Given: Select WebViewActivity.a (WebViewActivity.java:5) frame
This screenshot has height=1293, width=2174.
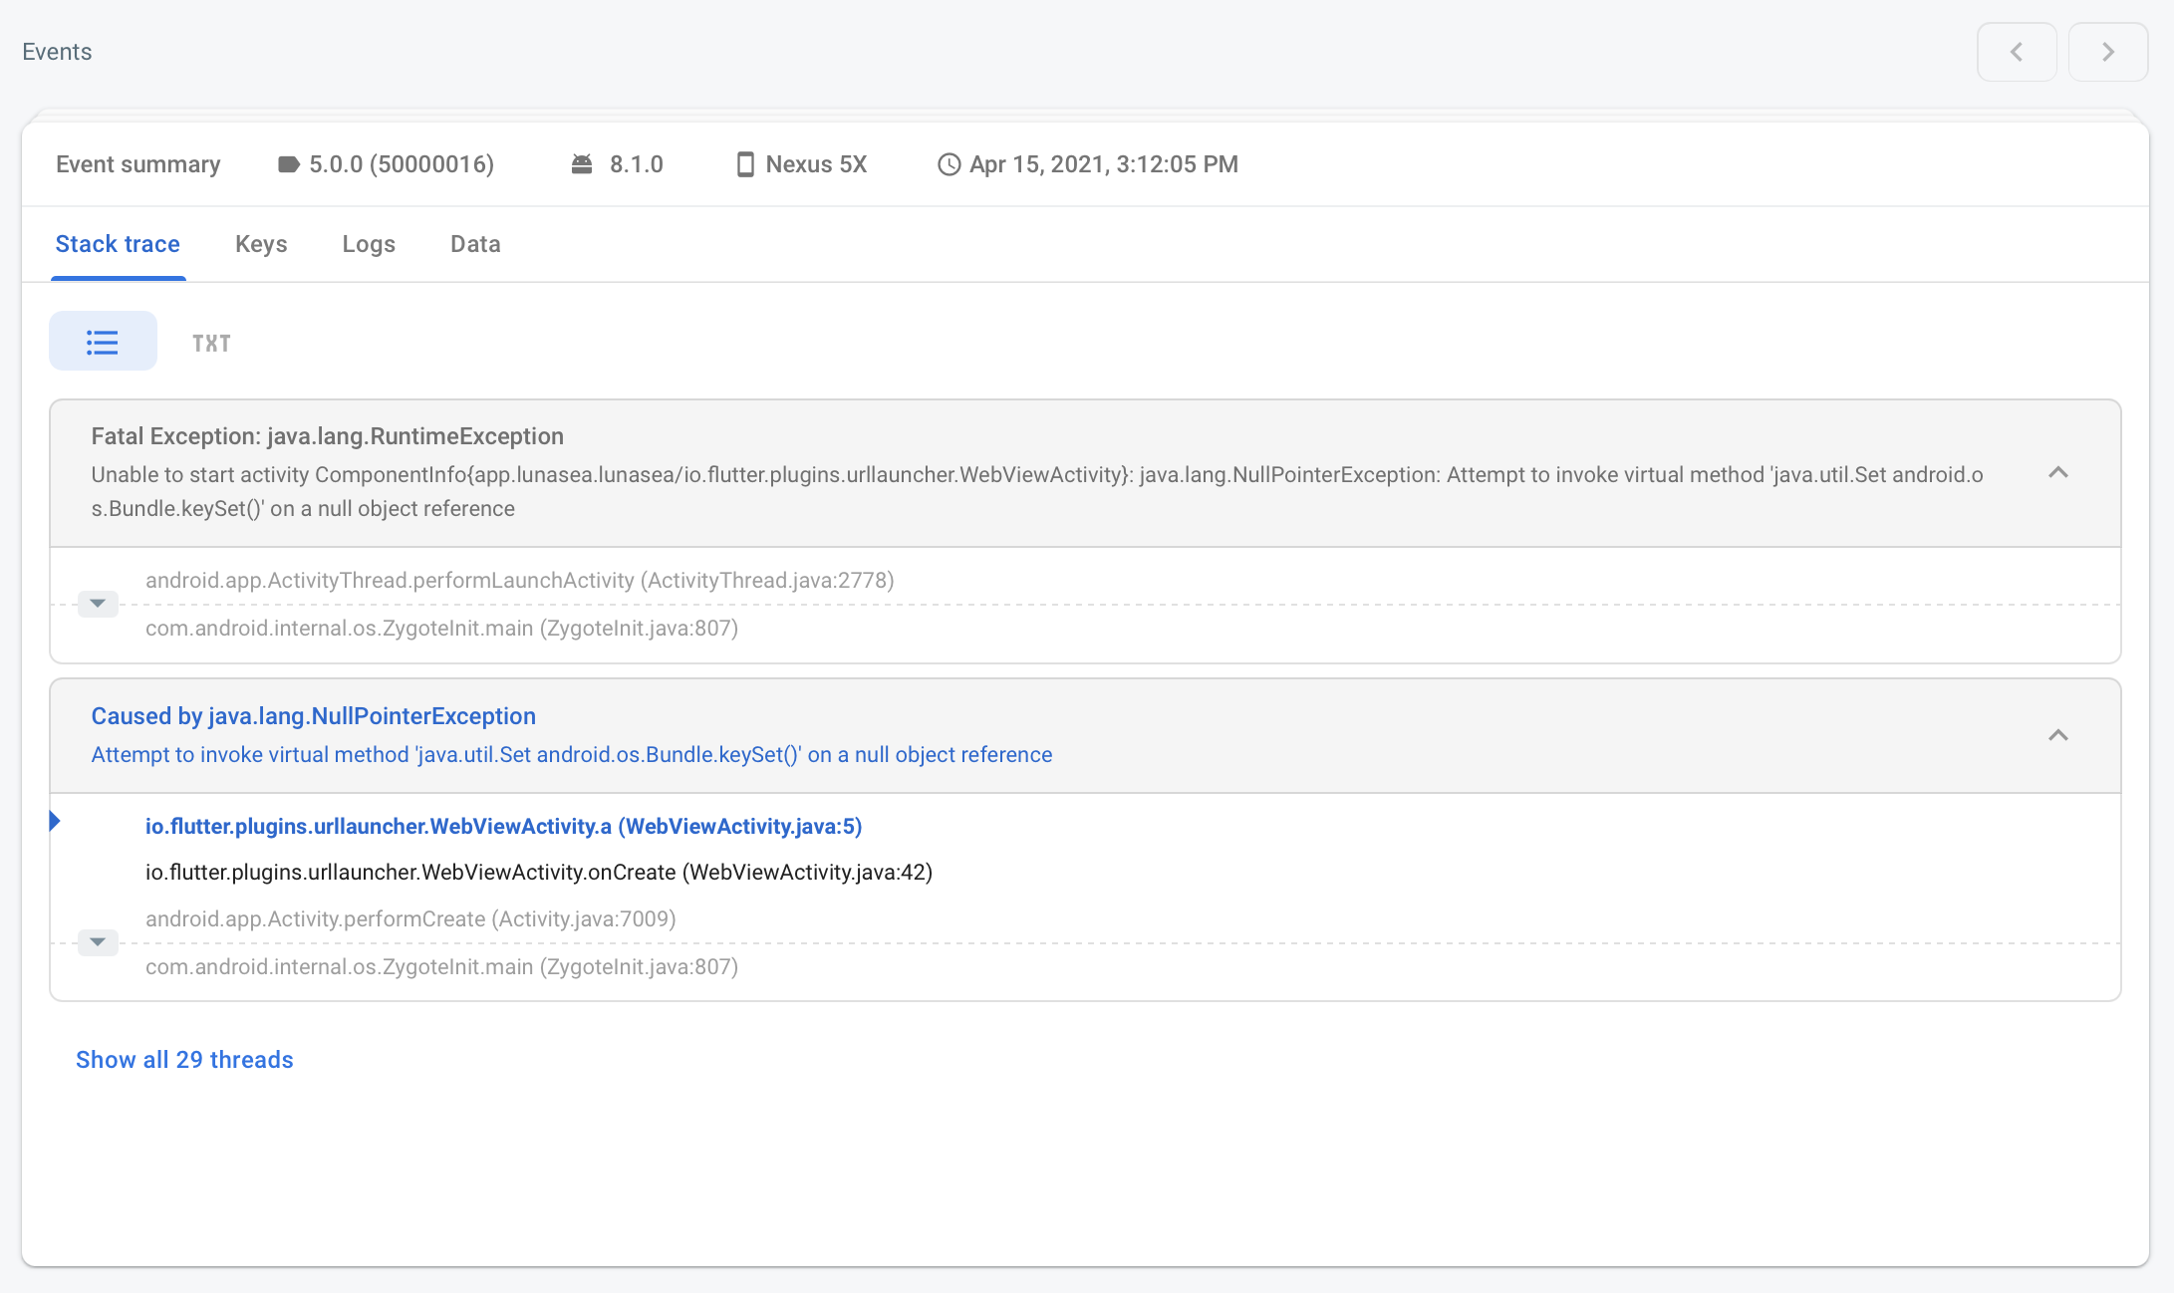Looking at the screenshot, I should (504, 826).
